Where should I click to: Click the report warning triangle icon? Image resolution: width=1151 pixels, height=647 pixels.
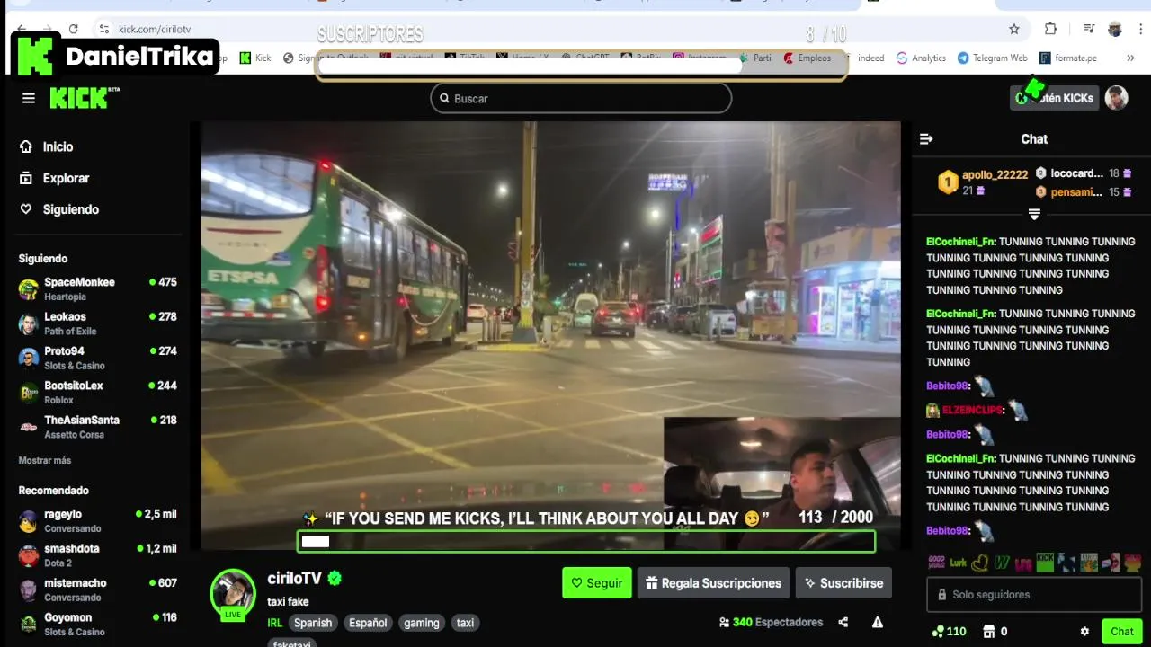878,622
